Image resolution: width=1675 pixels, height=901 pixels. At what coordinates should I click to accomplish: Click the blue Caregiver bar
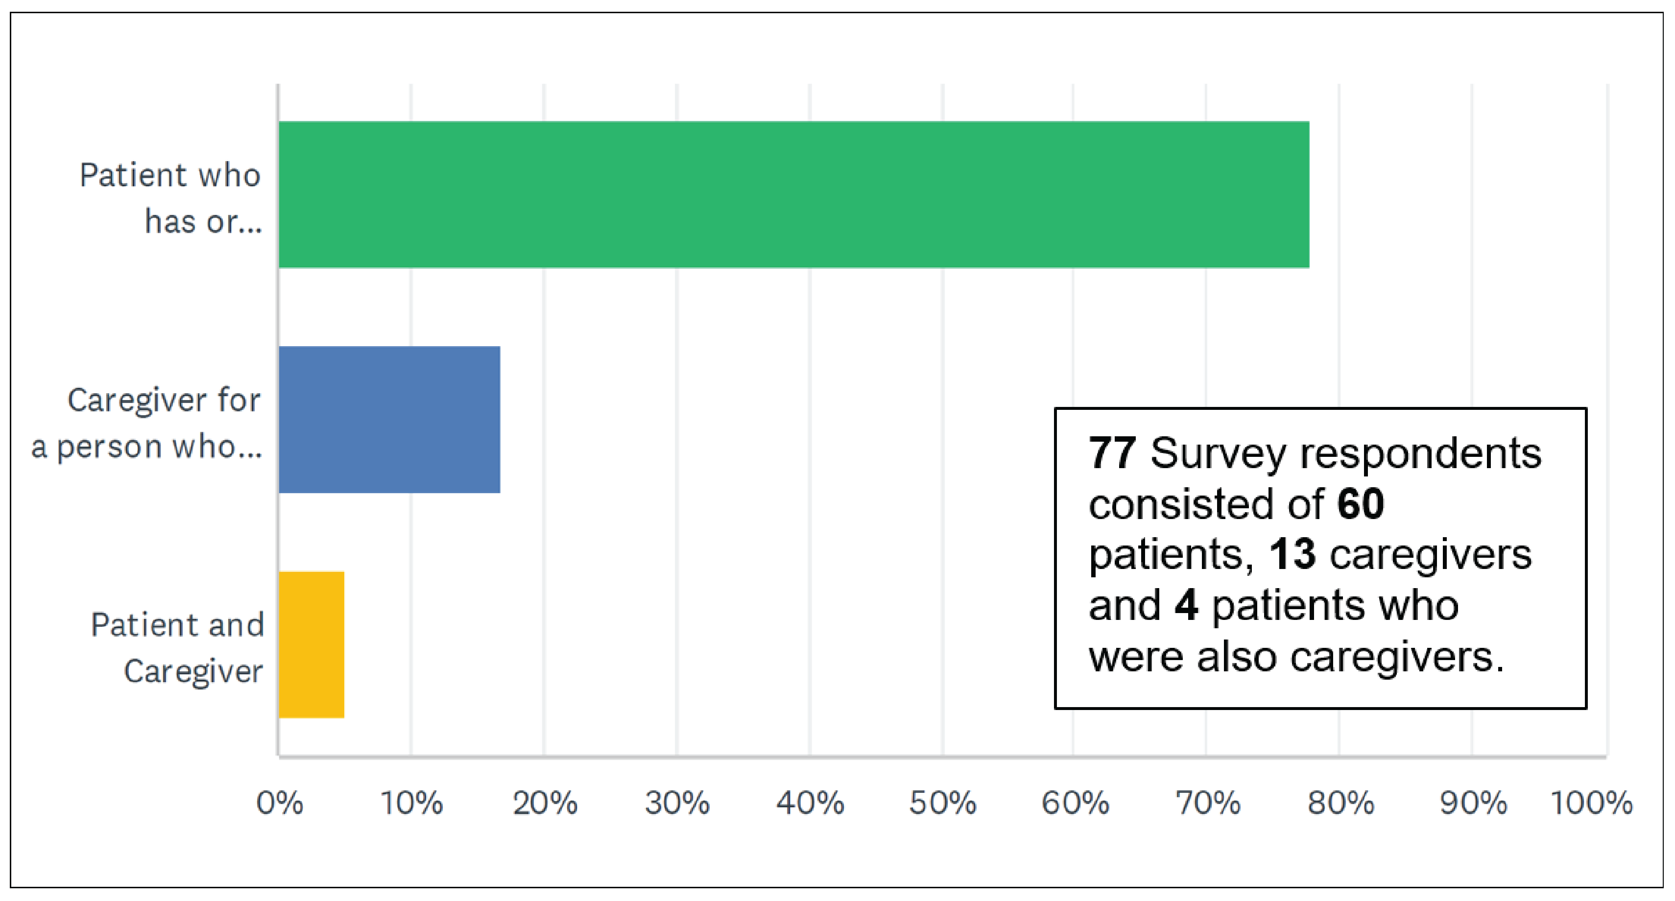[x=389, y=419]
